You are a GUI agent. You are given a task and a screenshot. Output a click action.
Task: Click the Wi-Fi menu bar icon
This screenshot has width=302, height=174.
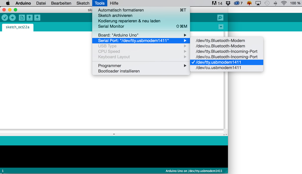point(284,3)
